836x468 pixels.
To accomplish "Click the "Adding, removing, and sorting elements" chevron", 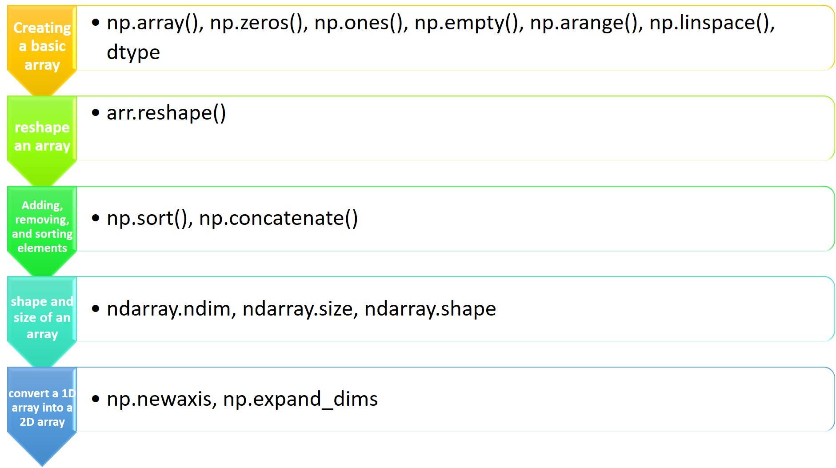I will coord(42,227).
